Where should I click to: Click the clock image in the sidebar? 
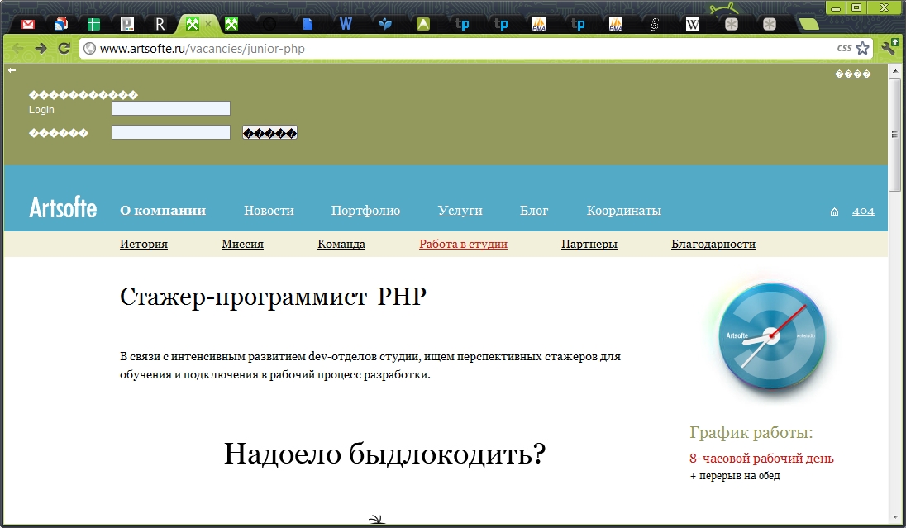tap(771, 337)
